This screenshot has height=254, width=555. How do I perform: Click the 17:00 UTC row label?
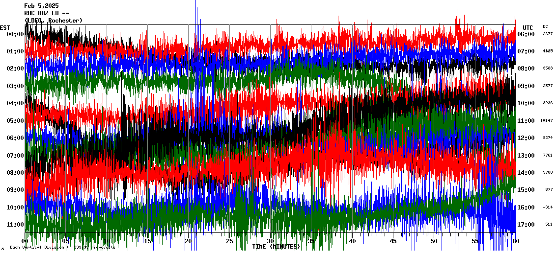527,225
